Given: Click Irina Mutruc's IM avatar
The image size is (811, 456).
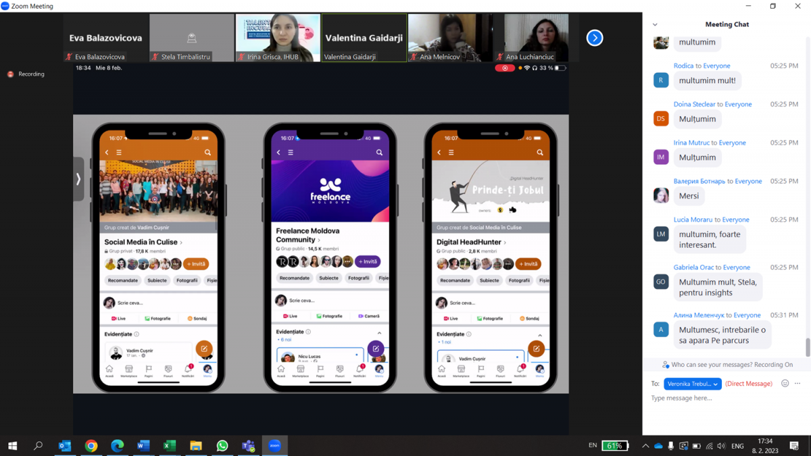Looking at the screenshot, I should coord(661,157).
